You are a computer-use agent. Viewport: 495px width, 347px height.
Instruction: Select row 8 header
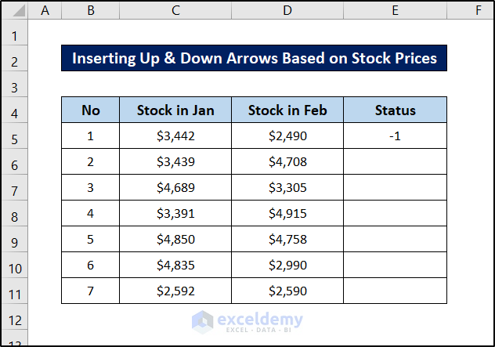tap(15, 214)
